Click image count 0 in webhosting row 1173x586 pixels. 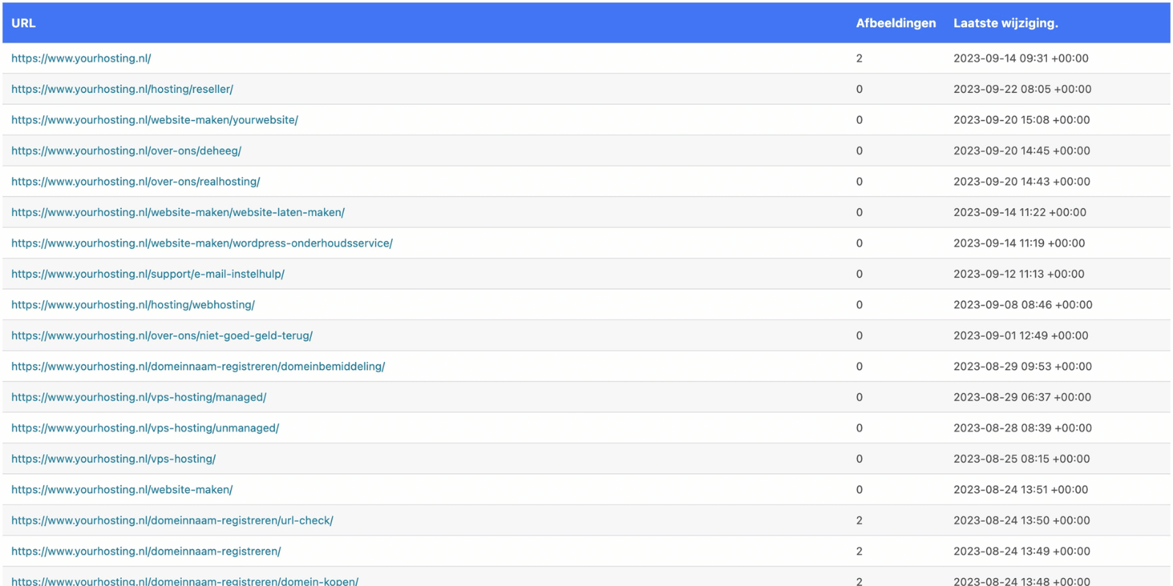859,305
